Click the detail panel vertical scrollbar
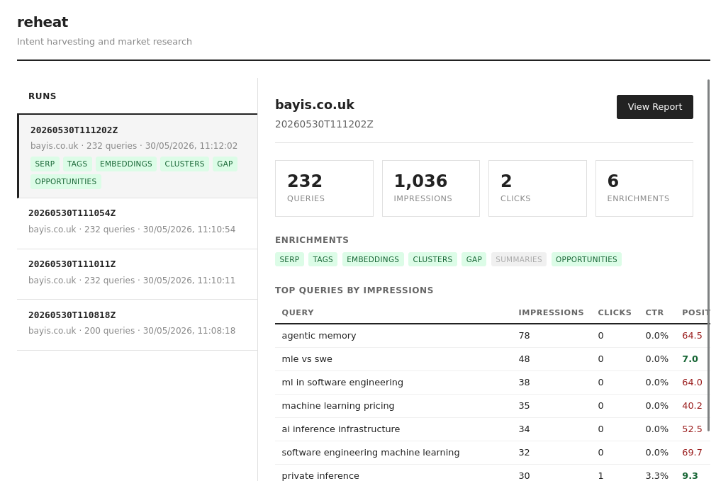The height and width of the screenshot is (481, 716). pos(708,256)
